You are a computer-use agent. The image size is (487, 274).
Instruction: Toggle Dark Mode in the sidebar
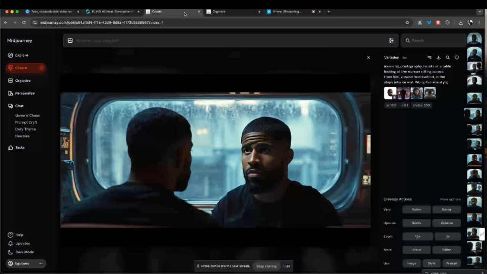(24, 252)
